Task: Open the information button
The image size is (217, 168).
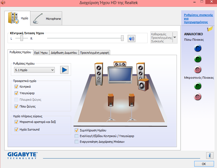Action: pos(210,156)
